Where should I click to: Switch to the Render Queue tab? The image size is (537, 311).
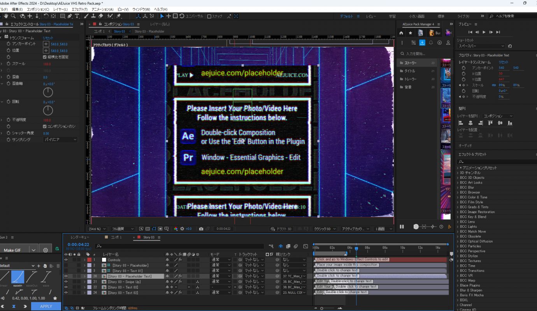[x=80, y=237]
